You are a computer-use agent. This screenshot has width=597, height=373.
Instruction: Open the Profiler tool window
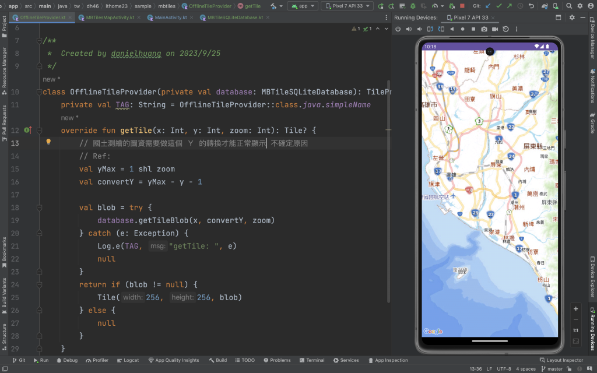97,360
